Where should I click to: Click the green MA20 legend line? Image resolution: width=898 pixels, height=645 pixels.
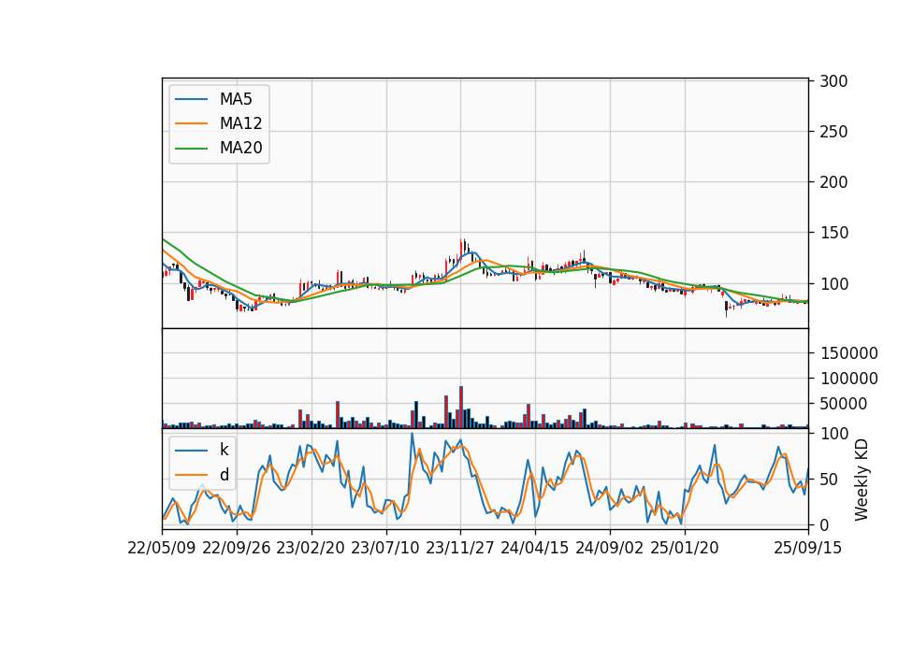pos(191,149)
